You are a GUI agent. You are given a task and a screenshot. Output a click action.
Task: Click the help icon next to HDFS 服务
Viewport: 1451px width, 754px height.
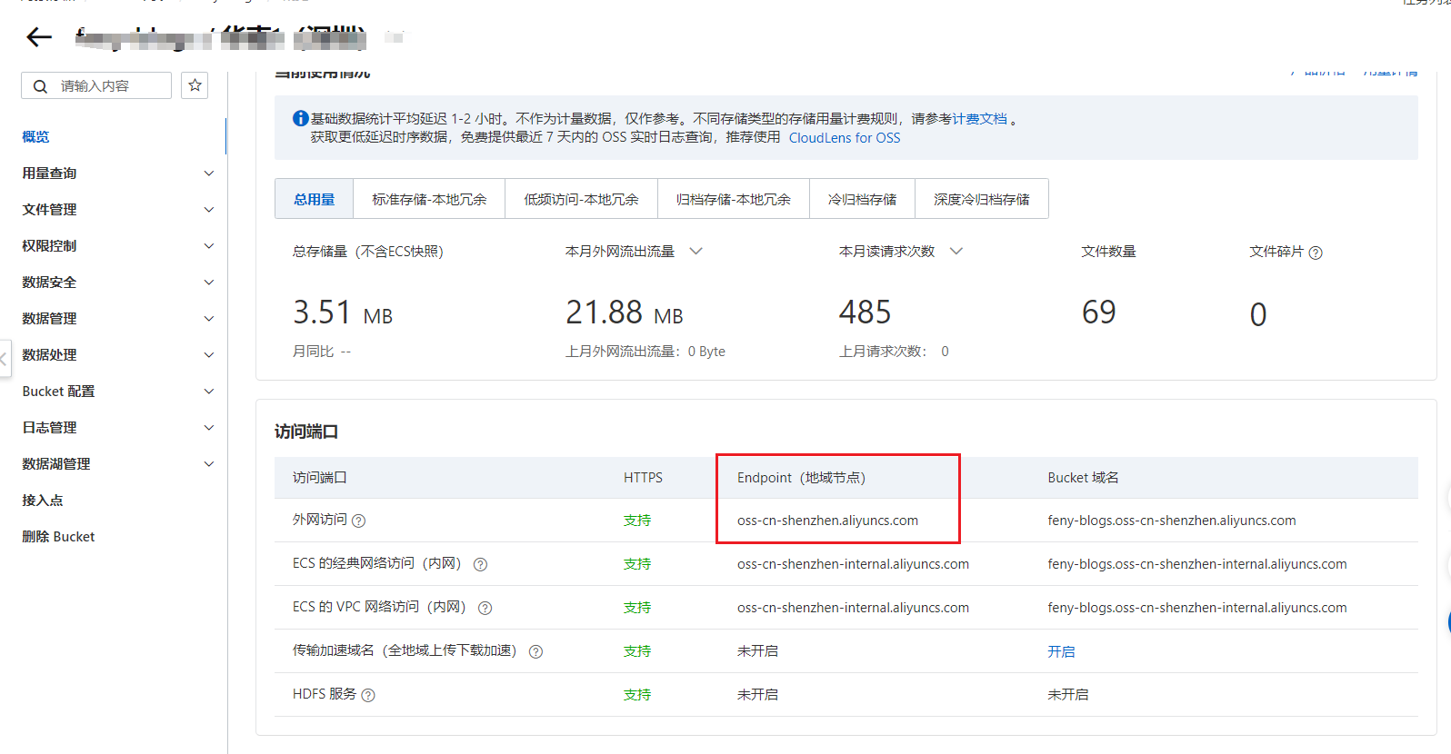(x=368, y=695)
